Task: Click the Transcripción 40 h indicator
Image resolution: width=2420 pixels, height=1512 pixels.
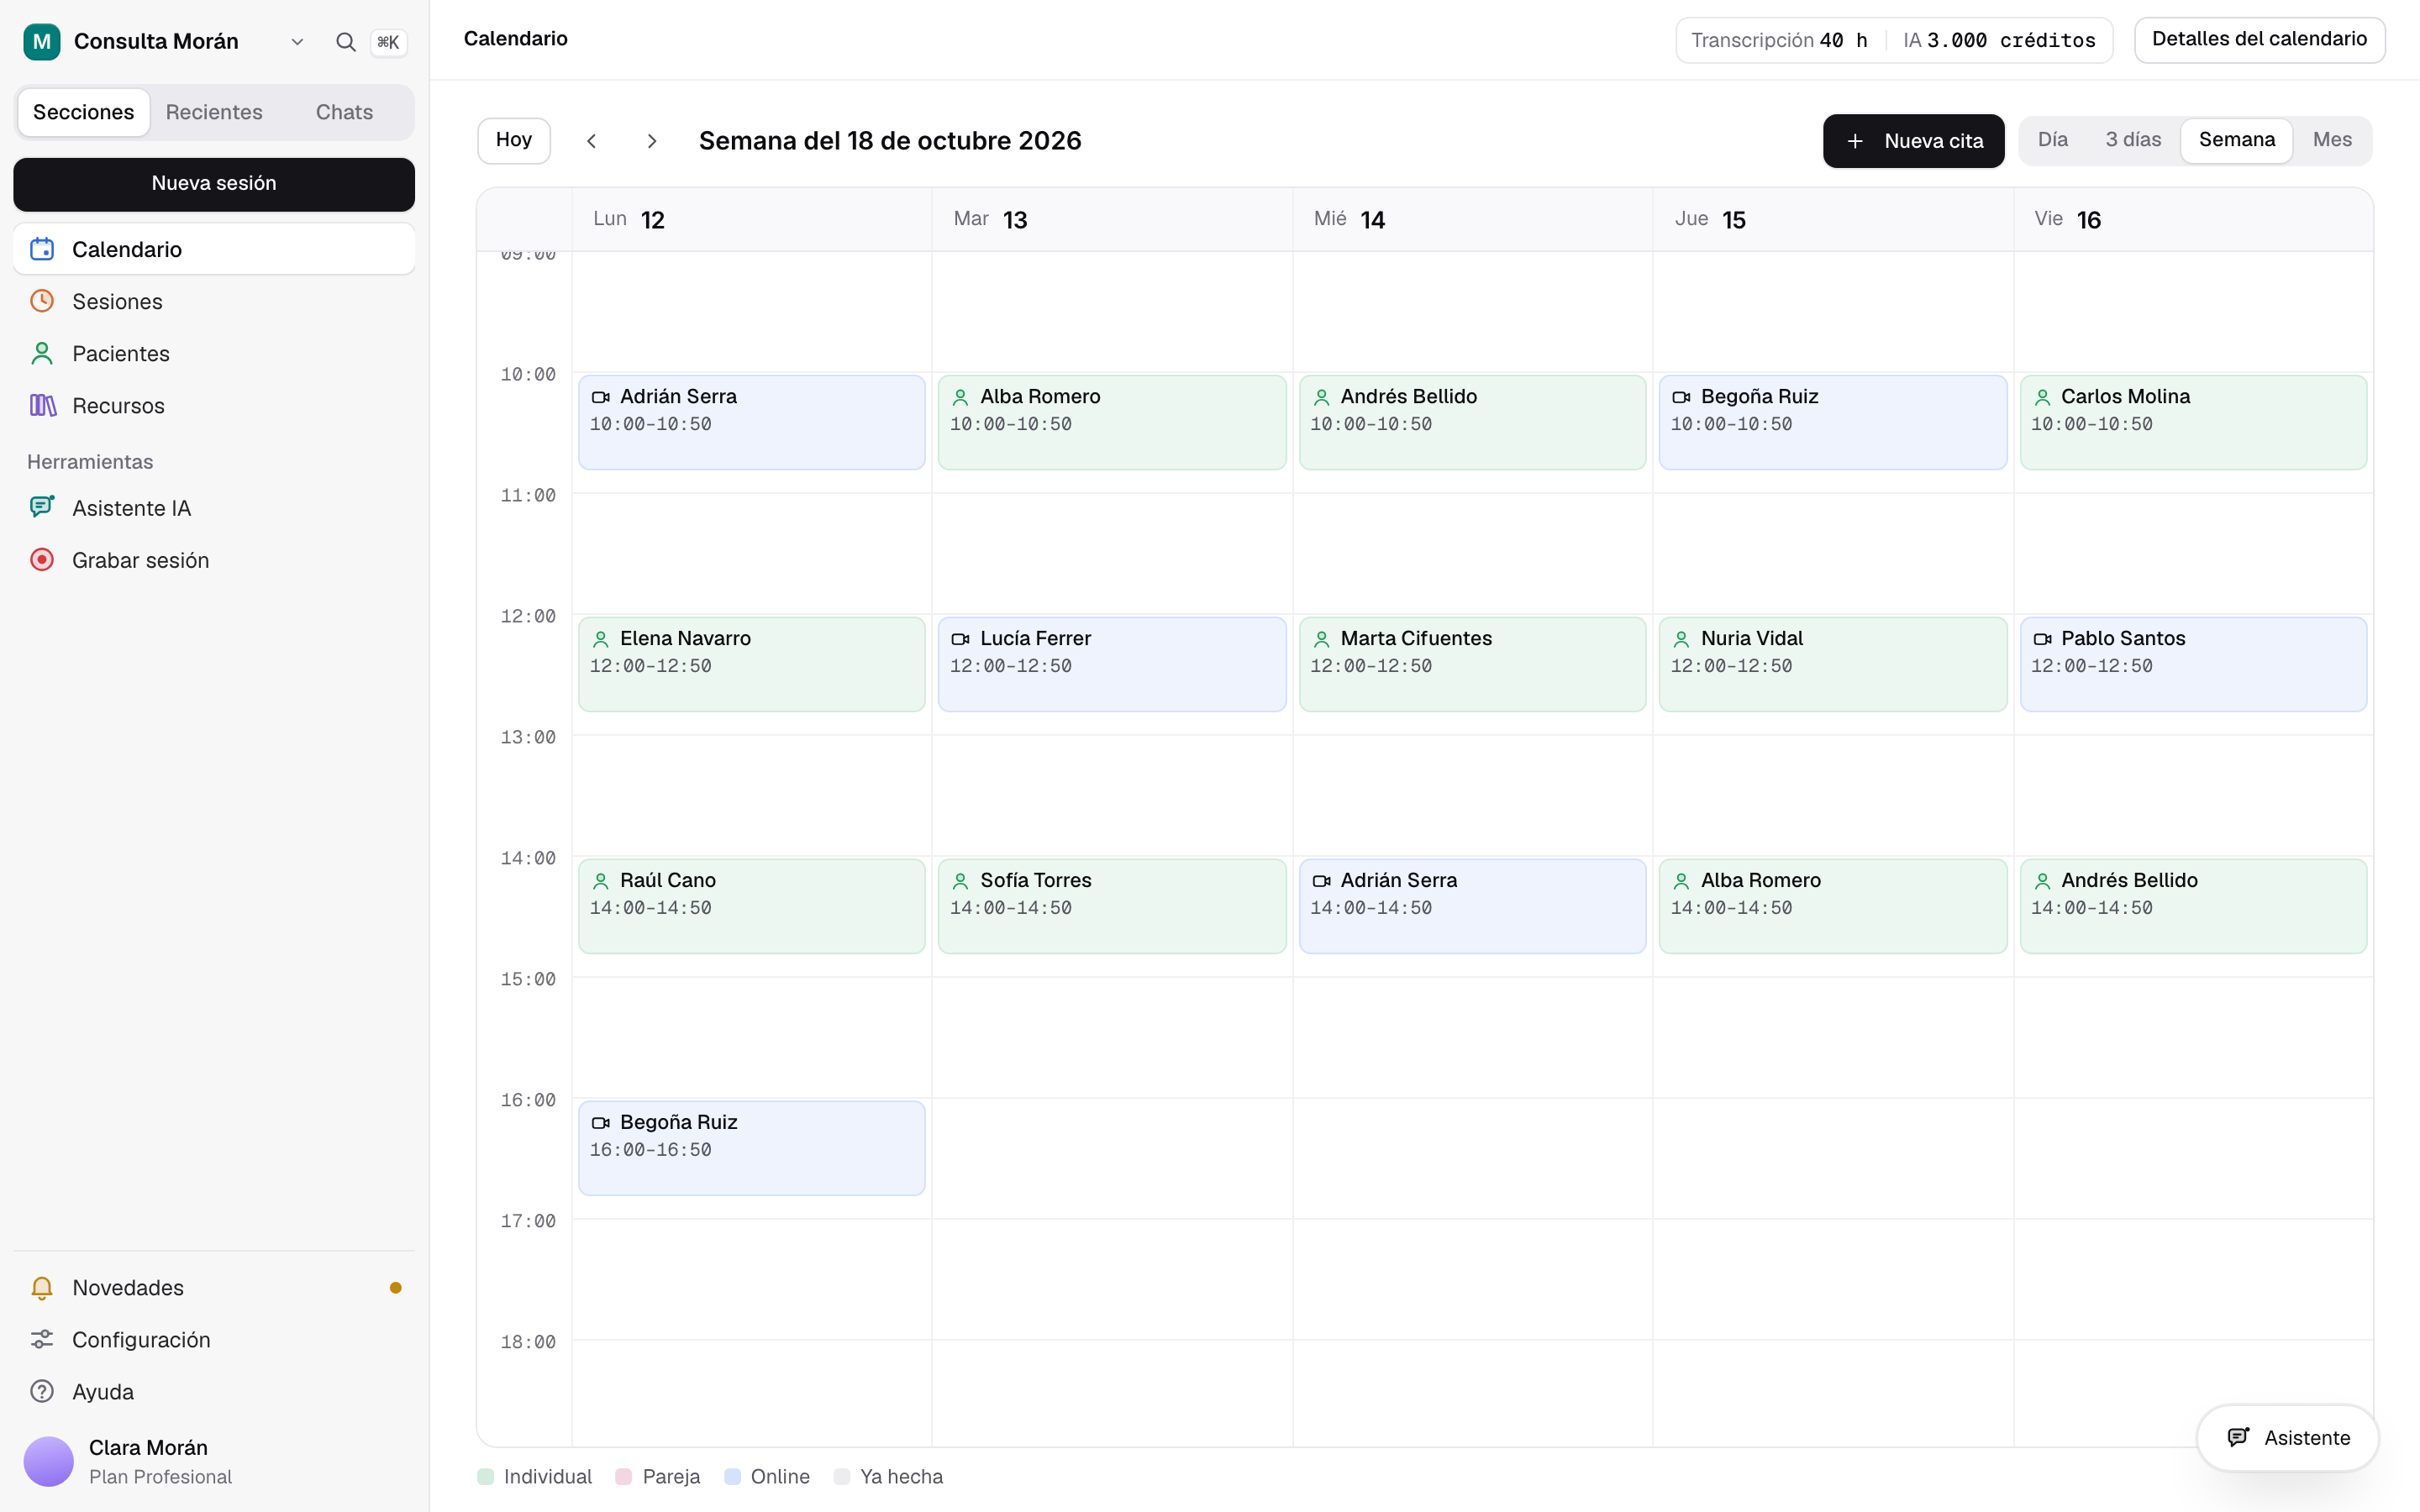Action: tap(1779, 41)
